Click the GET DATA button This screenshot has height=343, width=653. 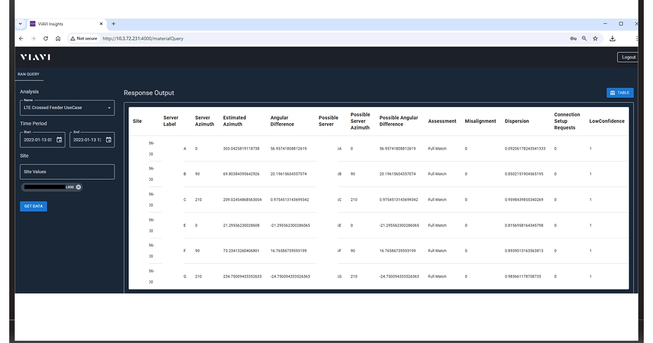click(x=33, y=206)
